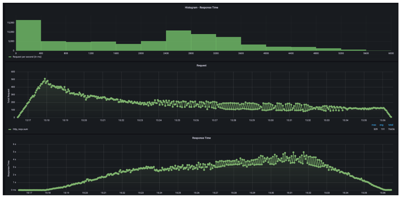Click the color swatch beside Request per second legend
The image size is (401, 198).
(10, 57)
